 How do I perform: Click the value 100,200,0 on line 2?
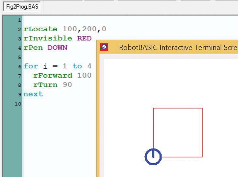[84, 29]
